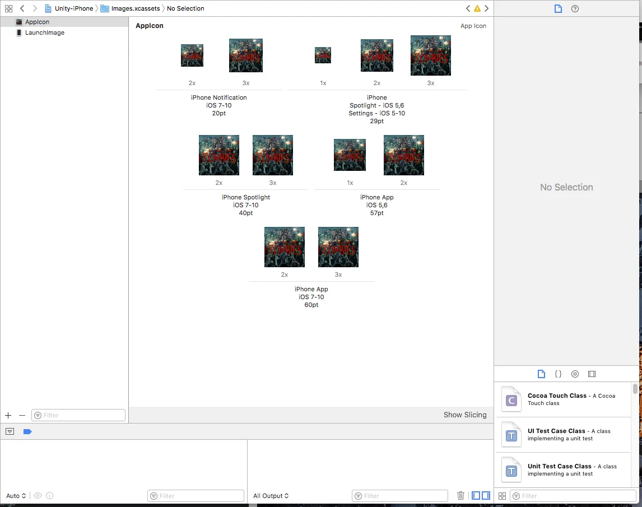Click the variables view Filter field
The width and height of the screenshot is (642, 507).
[196, 496]
